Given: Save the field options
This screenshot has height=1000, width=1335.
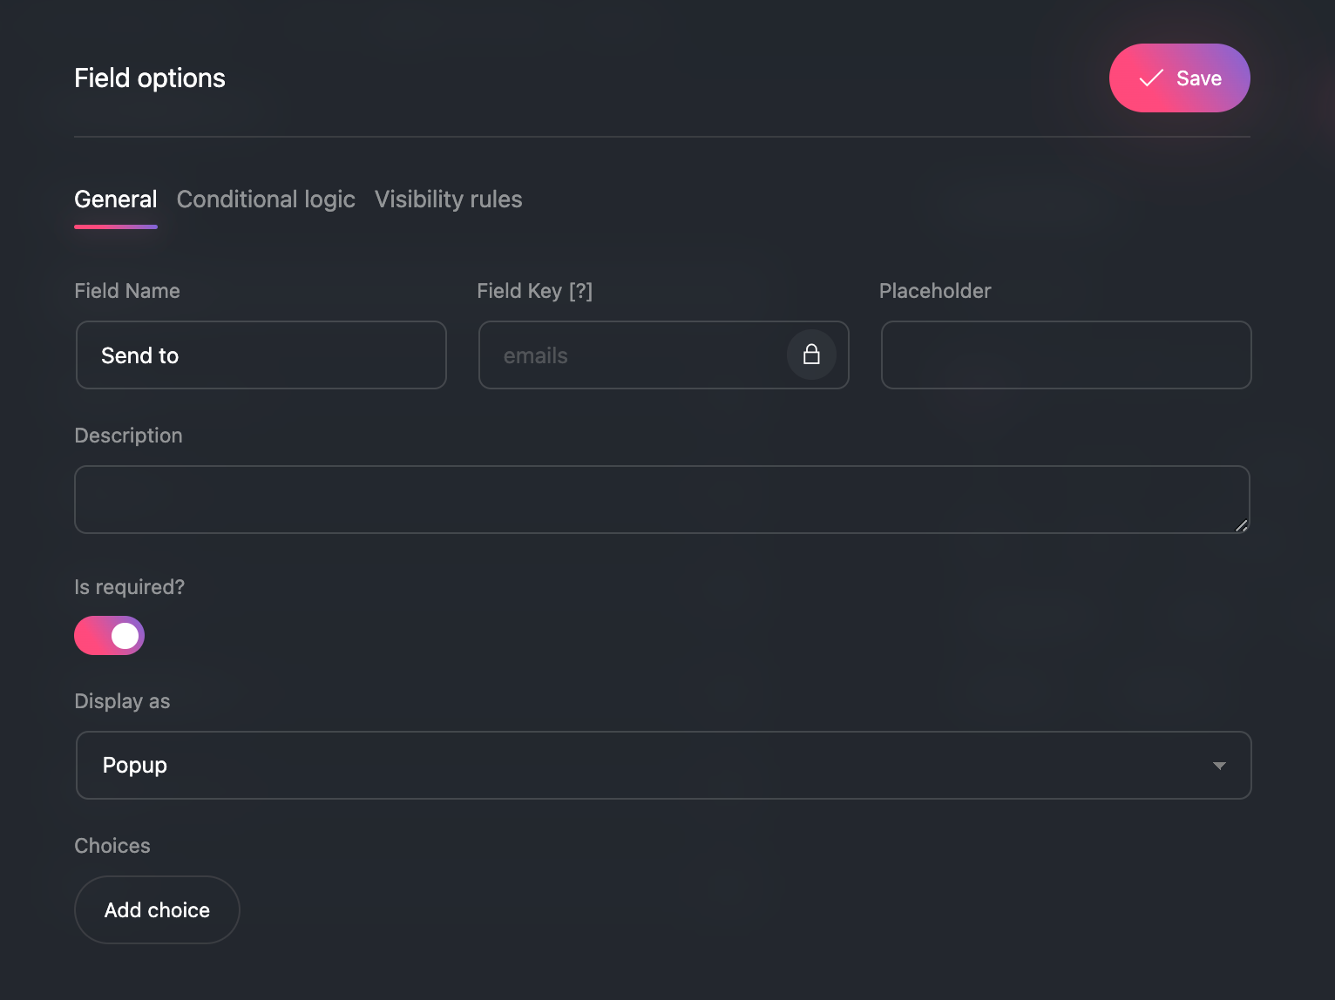Looking at the screenshot, I should (1179, 78).
